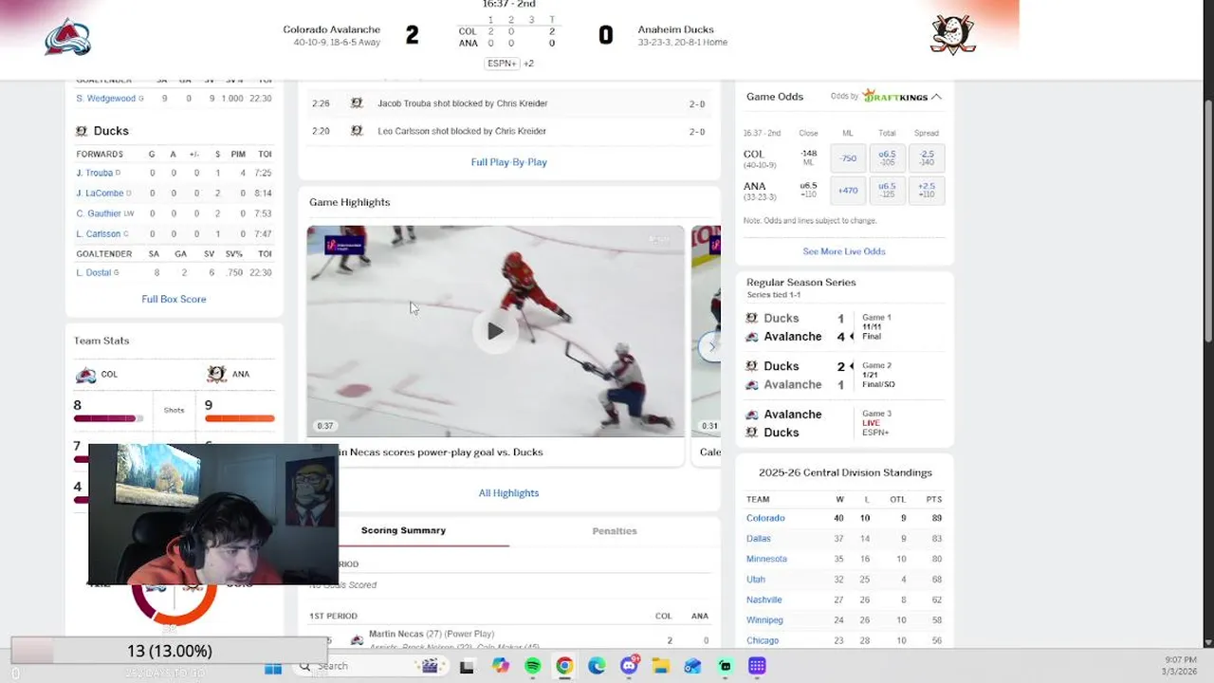Viewport: 1214px width, 683px height.
Task: Open Copilot from the taskbar
Action: [501, 667]
